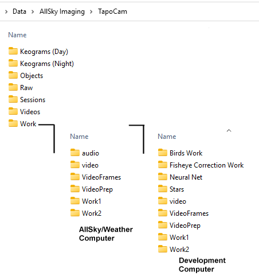The width and height of the screenshot is (259, 276).
Task: Click the Neural Net folder icon
Action: (163, 177)
